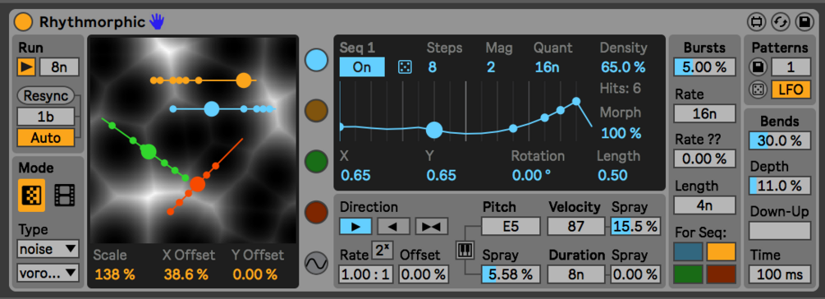
Task: Click the hot-swap circular arrows icon
Action: point(781,22)
